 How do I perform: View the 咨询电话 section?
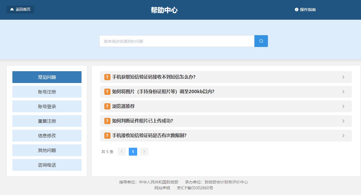point(47,165)
